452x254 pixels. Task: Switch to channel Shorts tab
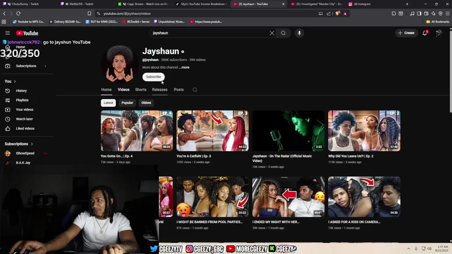[141, 90]
